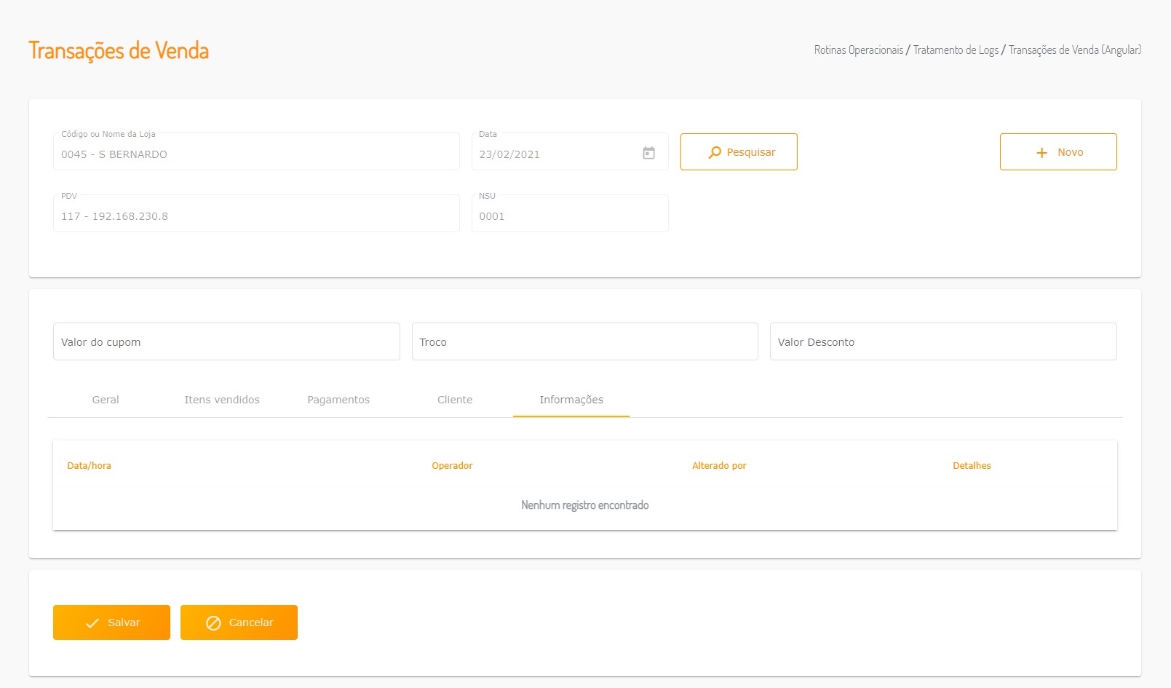Click the plus icon in Novo

(x=1041, y=153)
